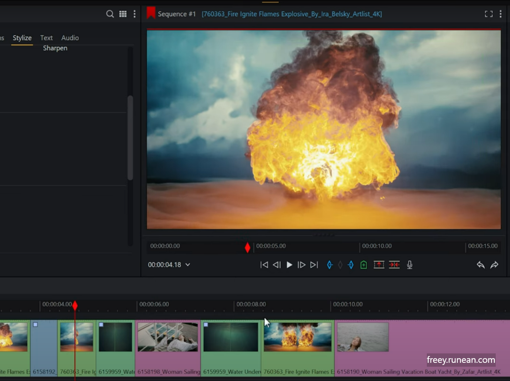Switch to the Text tab

(46, 38)
